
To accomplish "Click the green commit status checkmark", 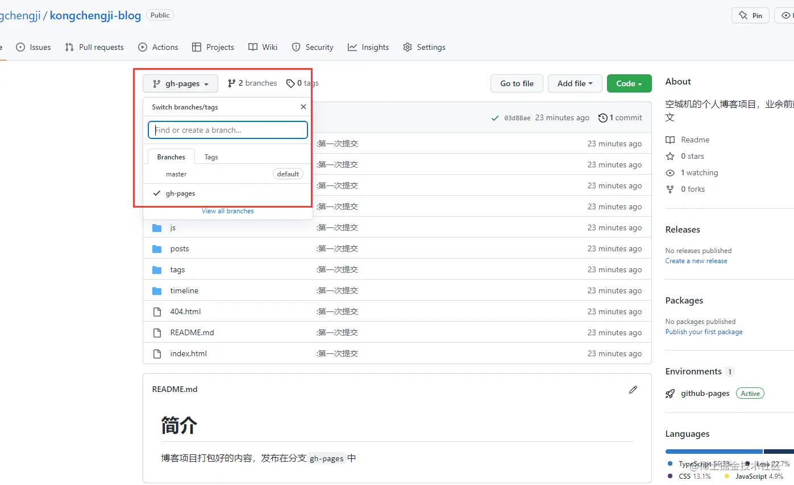I will [496, 118].
